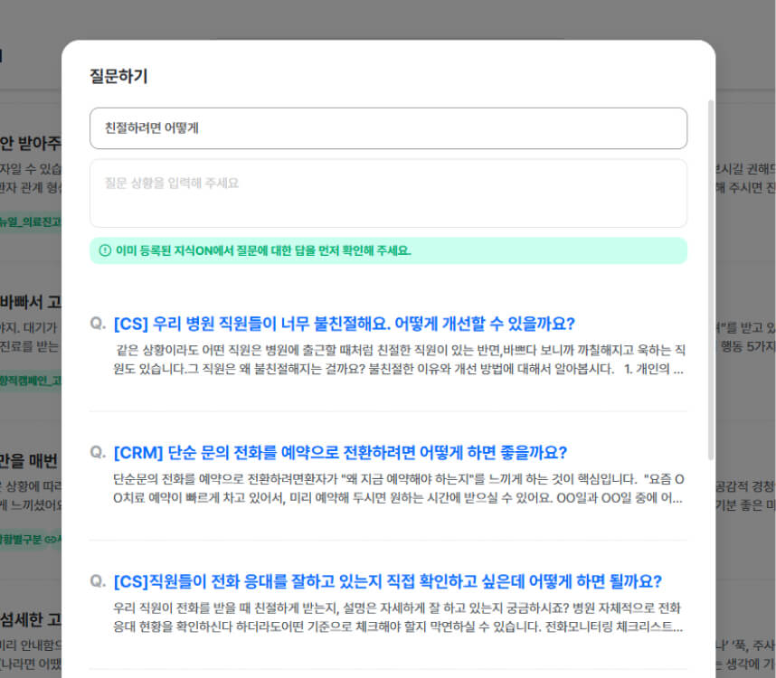The image size is (776, 678).
Task: Open the [CS]직원들이 전화 응대를 잘하고 있는지 question
Action: [x=387, y=581]
